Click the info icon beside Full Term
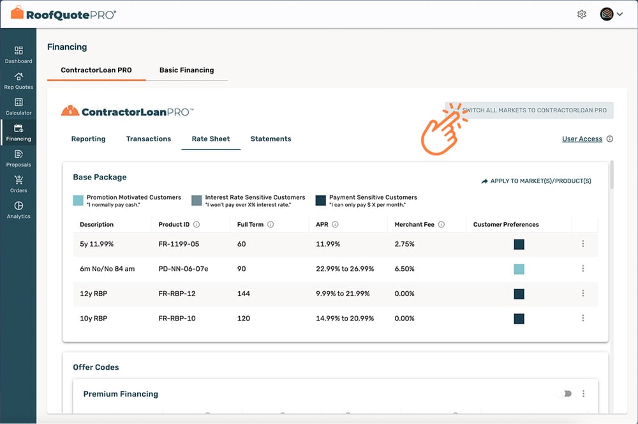638x424 pixels. pos(271,224)
